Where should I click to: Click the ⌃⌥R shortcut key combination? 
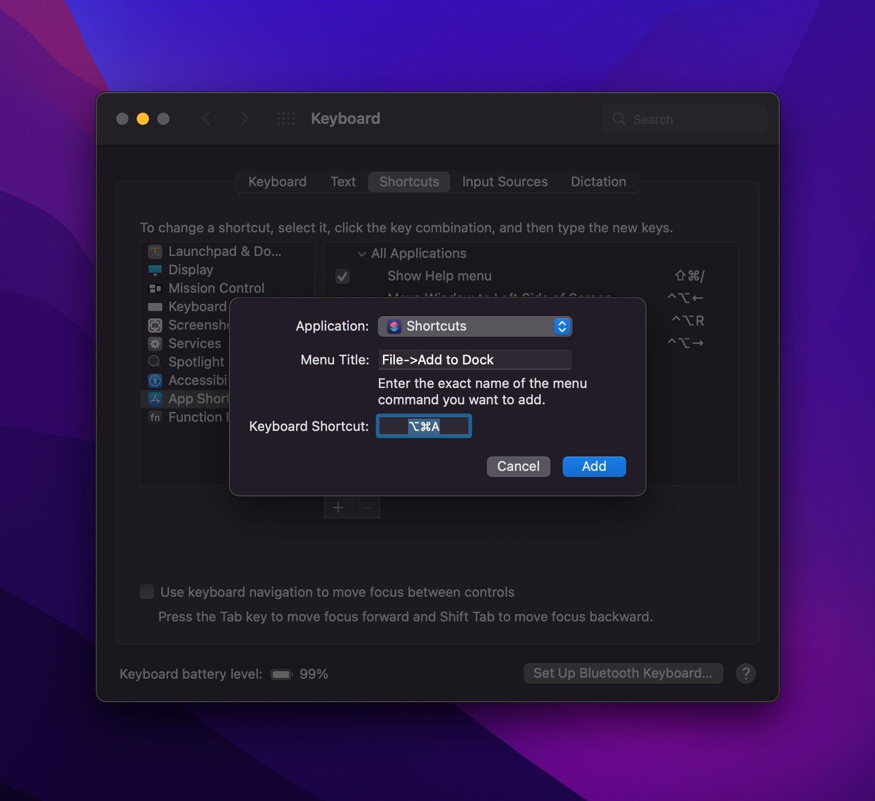(688, 320)
